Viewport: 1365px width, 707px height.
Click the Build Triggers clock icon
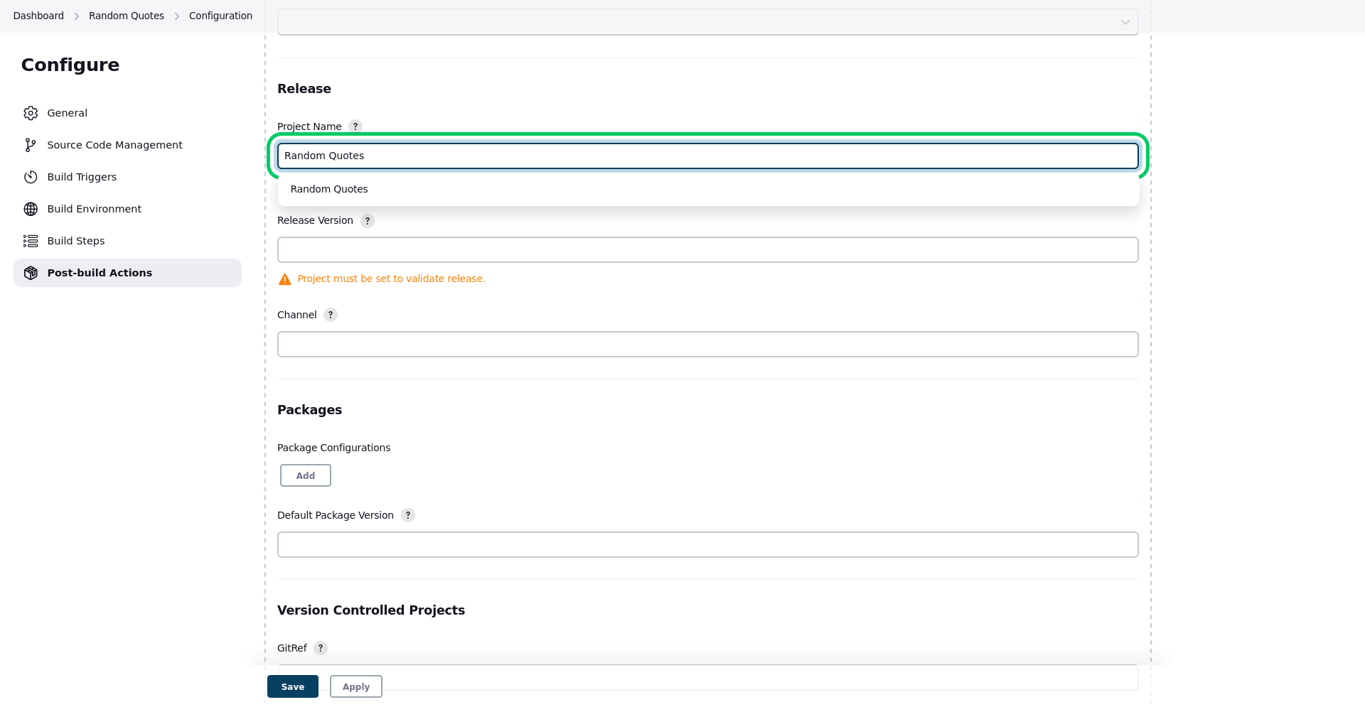tap(31, 177)
